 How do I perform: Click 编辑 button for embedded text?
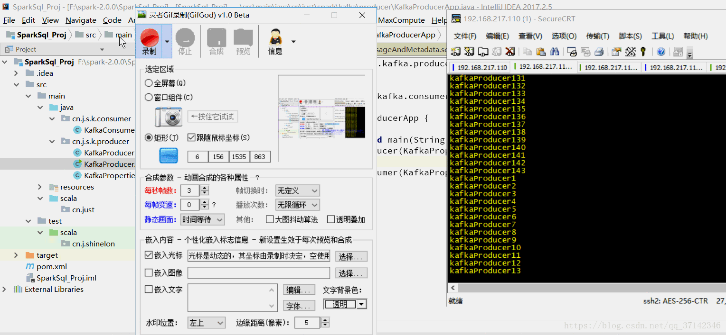[299, 290]
